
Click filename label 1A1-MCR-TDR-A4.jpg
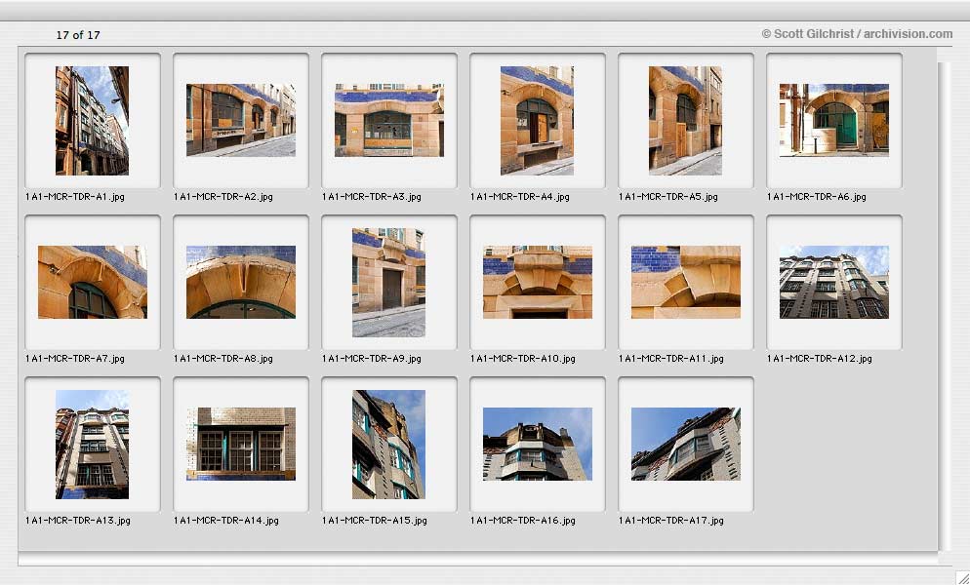pyautogui.click(x=520, y=197)
